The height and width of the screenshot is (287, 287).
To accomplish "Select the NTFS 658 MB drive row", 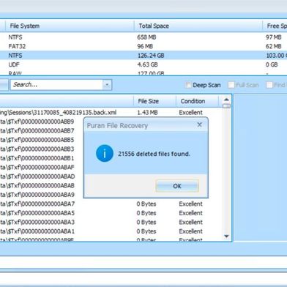I will [143, 37].
